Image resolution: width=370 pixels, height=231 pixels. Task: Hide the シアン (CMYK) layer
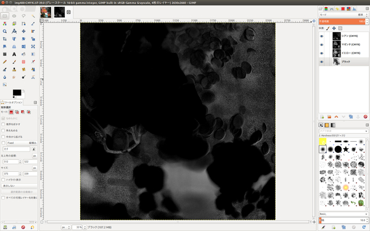point(321,36)
